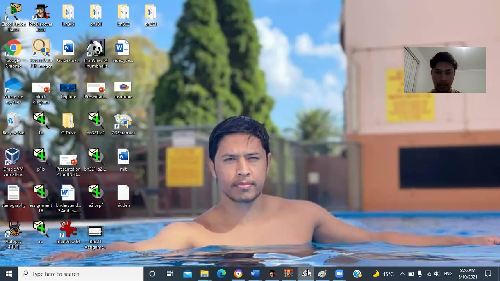
Task: Open the bn321_a2_ file above a2 ospf
Action: coord(96,160)
